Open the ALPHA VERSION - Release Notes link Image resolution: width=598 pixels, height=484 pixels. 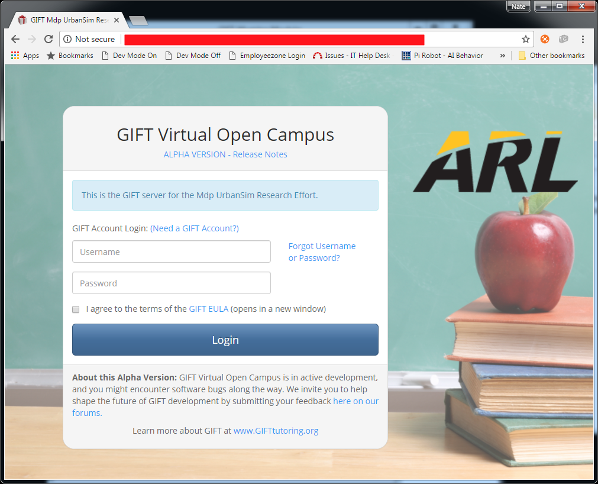click(225, 154)
